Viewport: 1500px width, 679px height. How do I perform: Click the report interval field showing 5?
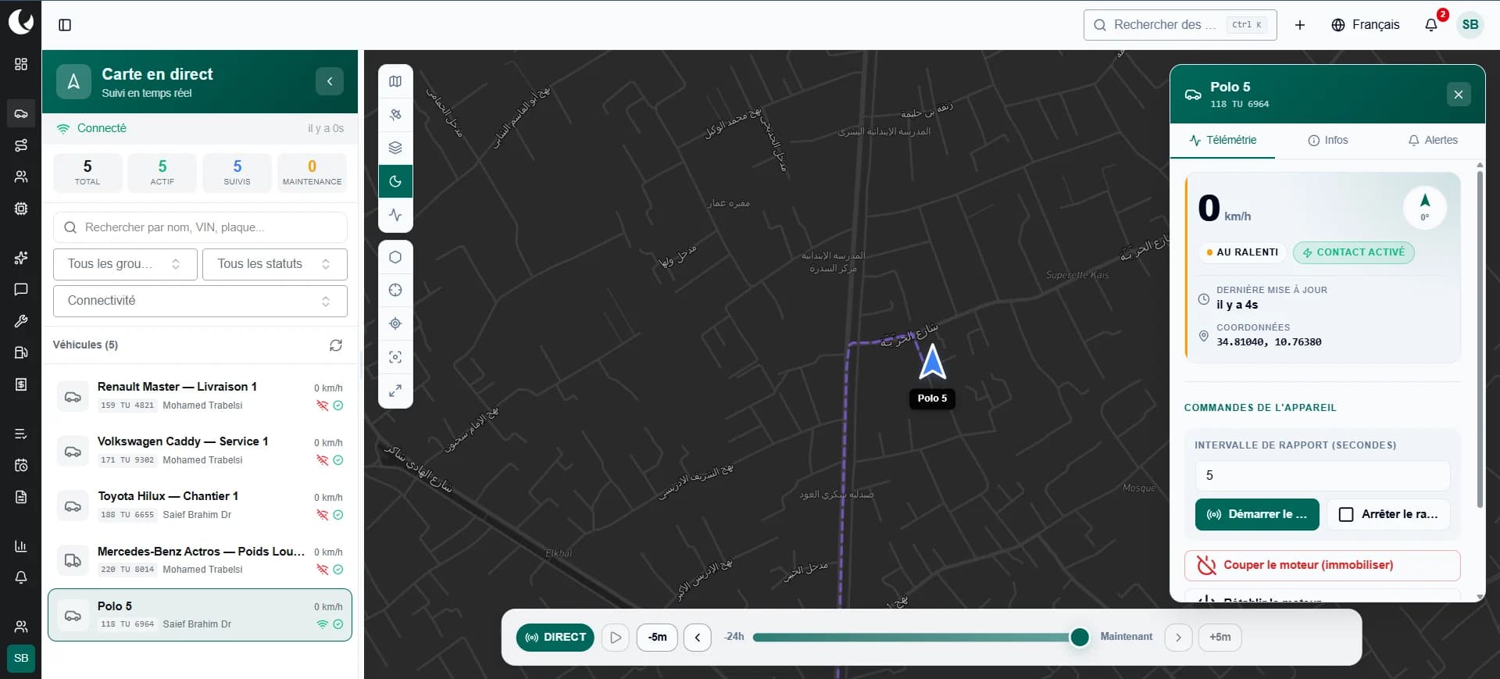1323,476
